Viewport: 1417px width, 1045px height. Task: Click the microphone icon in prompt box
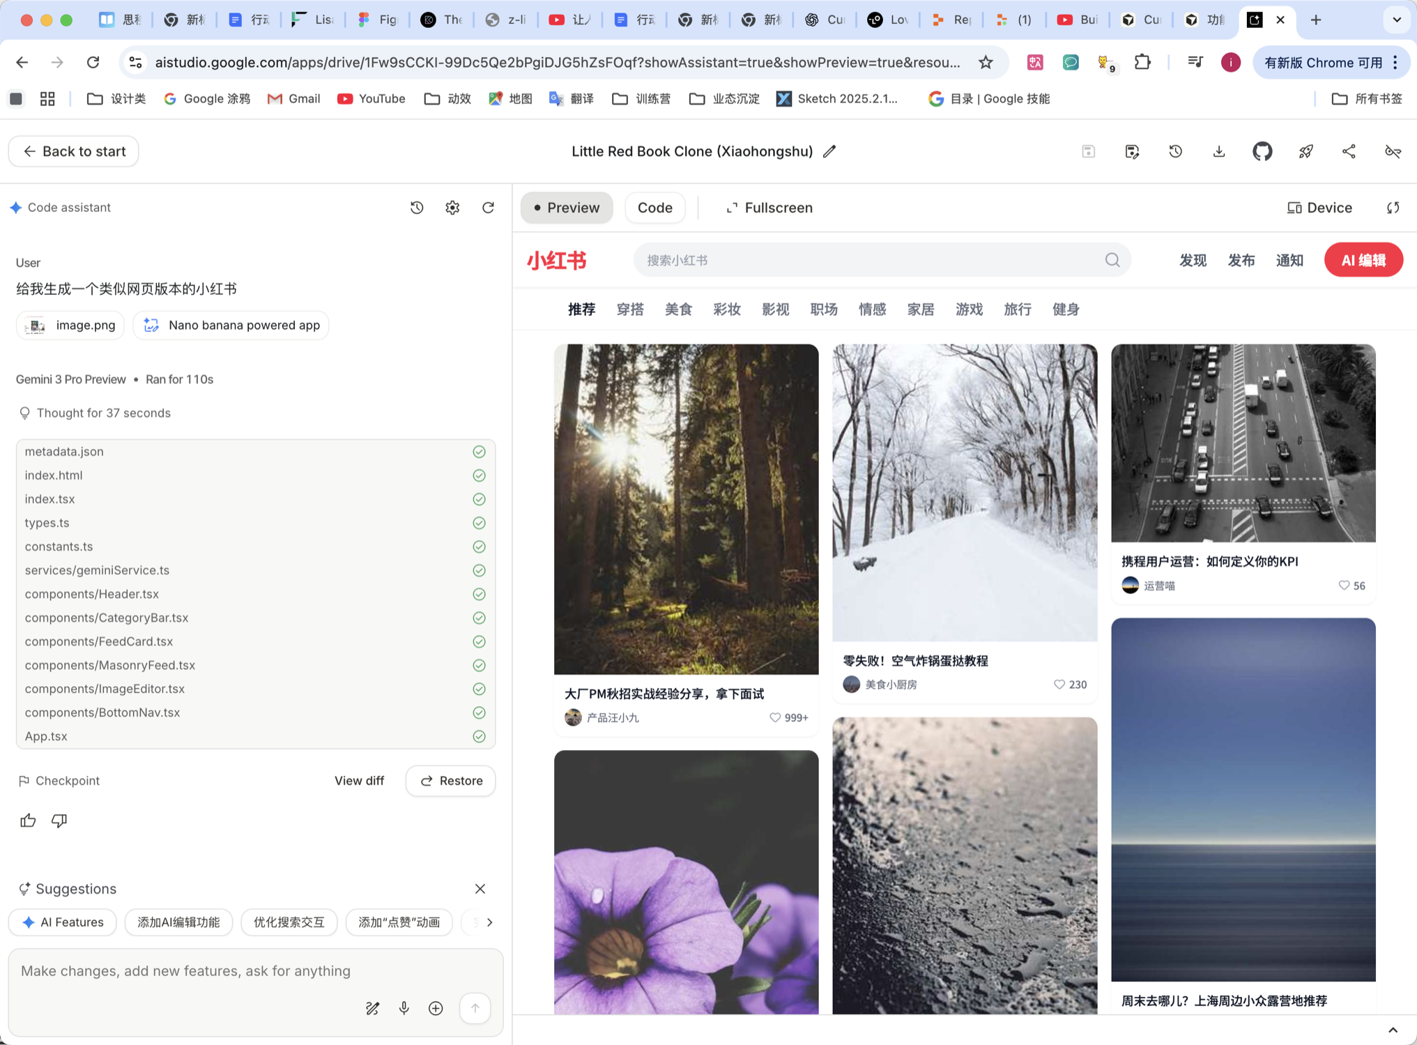tap(404, 1008)
